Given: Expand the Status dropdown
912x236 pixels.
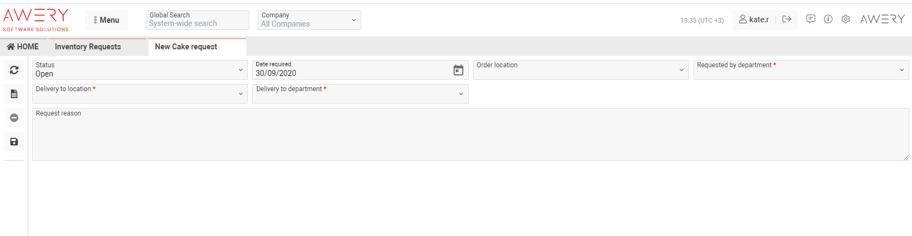Looking at the screenshot, I should pyautogui.click(x=140, y=70).
